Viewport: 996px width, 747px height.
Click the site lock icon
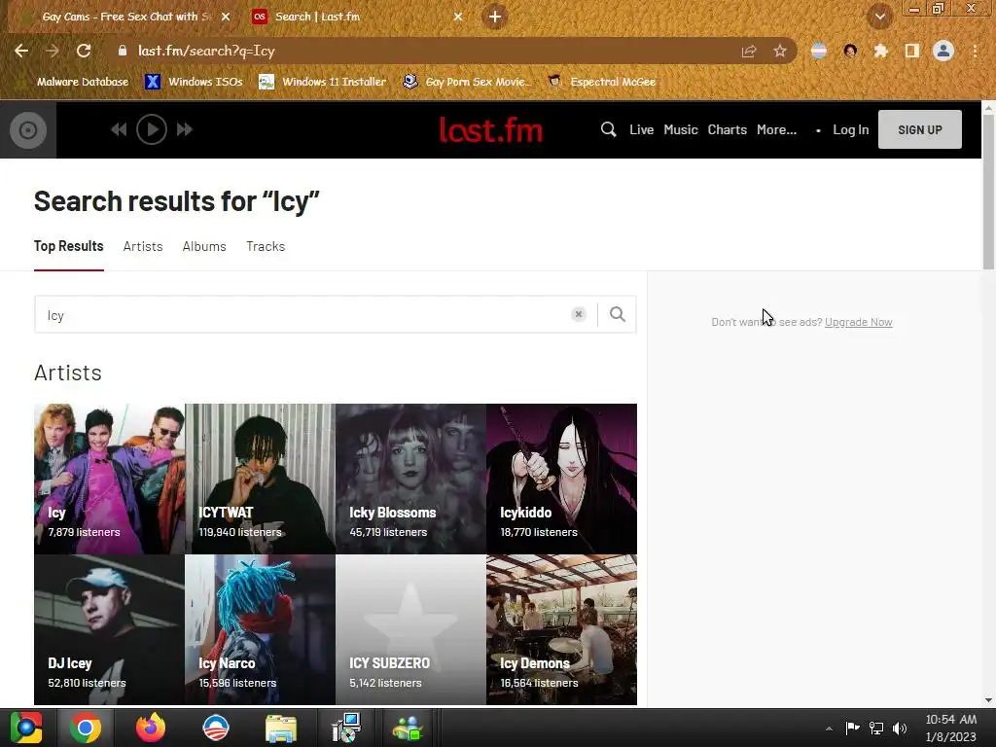123,51
